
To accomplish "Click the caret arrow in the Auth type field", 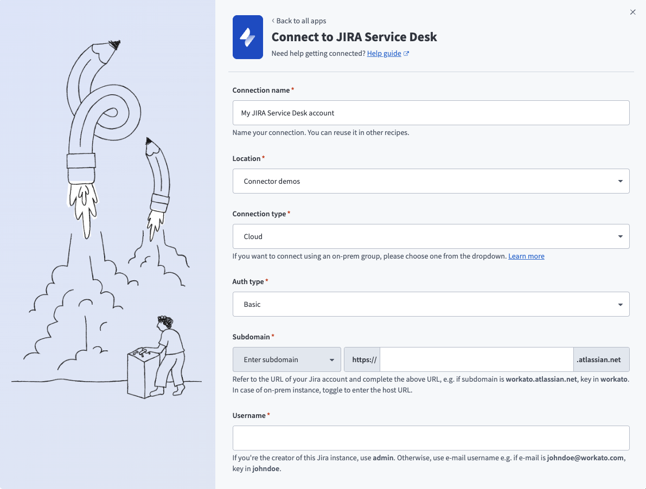I will [x=621, y=304].
